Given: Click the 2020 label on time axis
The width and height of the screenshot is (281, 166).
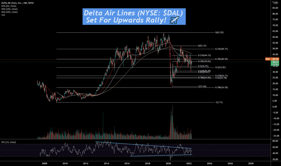Looking at the screenshot, I should click(168, 164).
